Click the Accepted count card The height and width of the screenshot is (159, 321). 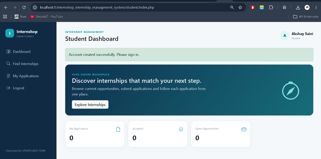tap(158, 134)
